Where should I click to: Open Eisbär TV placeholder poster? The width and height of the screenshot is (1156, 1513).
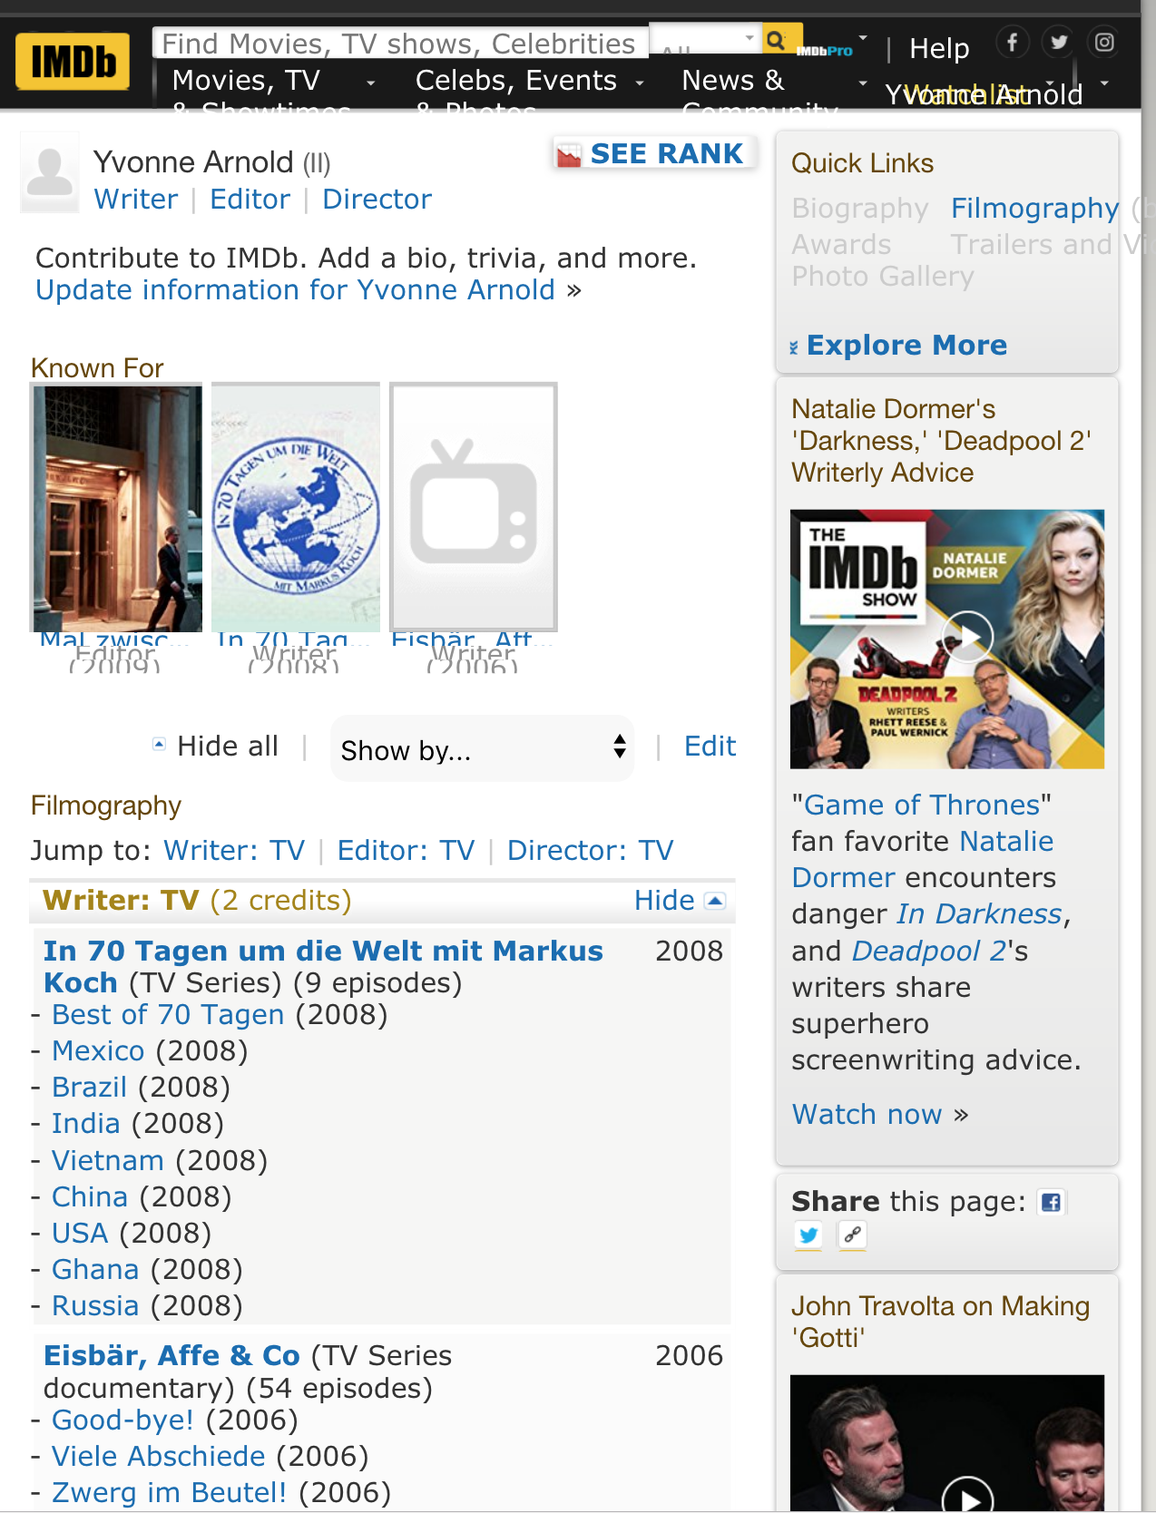[x=474, y=507]
